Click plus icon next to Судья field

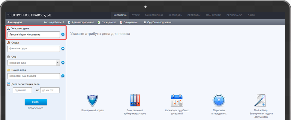click(63, 48)
